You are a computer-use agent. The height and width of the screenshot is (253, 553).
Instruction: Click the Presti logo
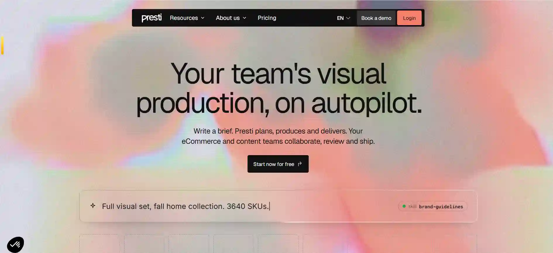151,18
